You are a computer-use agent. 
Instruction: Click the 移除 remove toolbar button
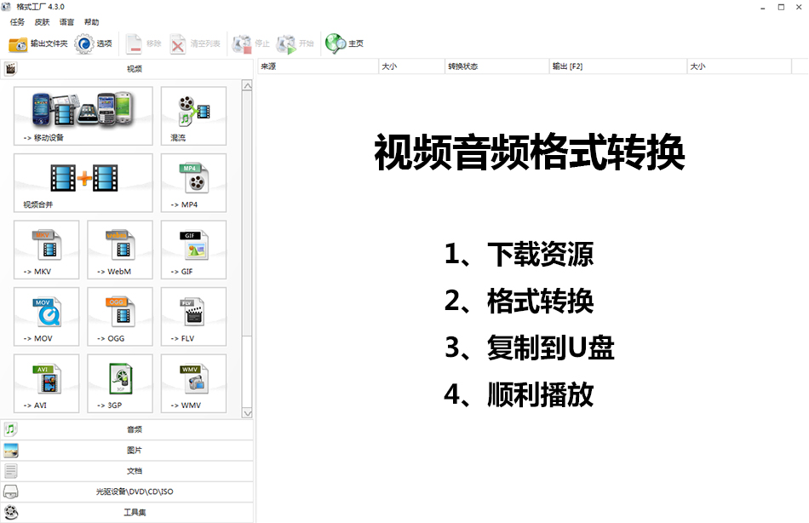pyautogui.click(x=143, y=44)
